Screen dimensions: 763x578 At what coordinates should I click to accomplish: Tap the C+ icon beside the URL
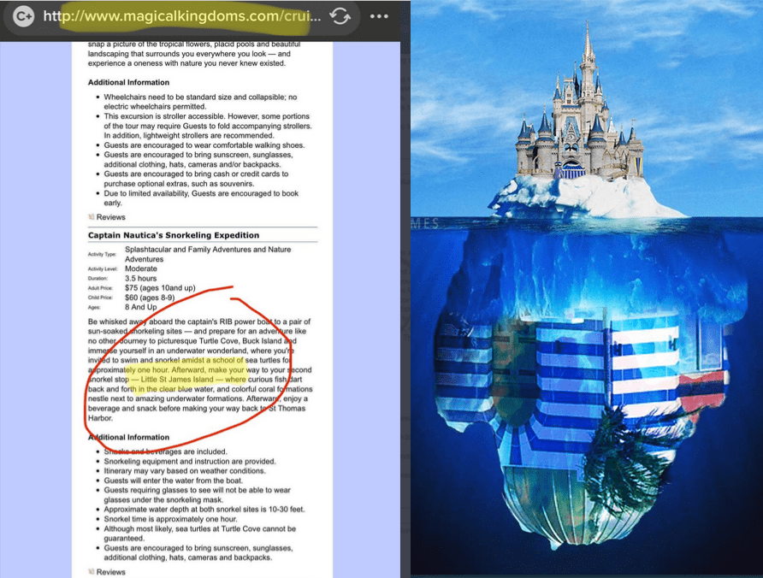(24, 16)
